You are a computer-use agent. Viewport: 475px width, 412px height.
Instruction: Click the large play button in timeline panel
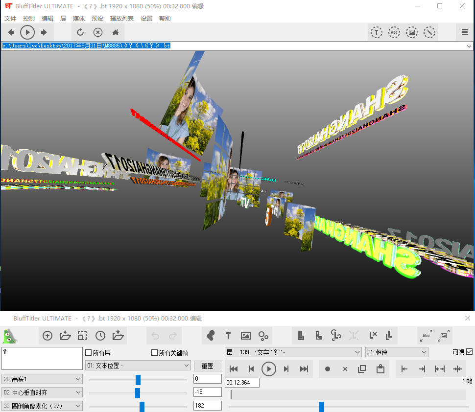coord(269,369)
